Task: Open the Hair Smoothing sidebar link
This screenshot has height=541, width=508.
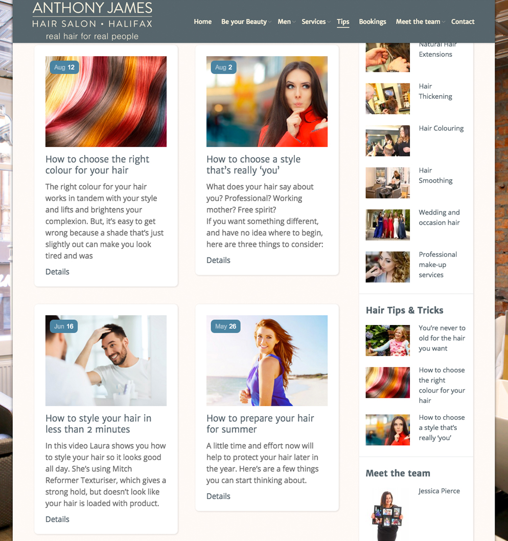Action: click(435, 176)
